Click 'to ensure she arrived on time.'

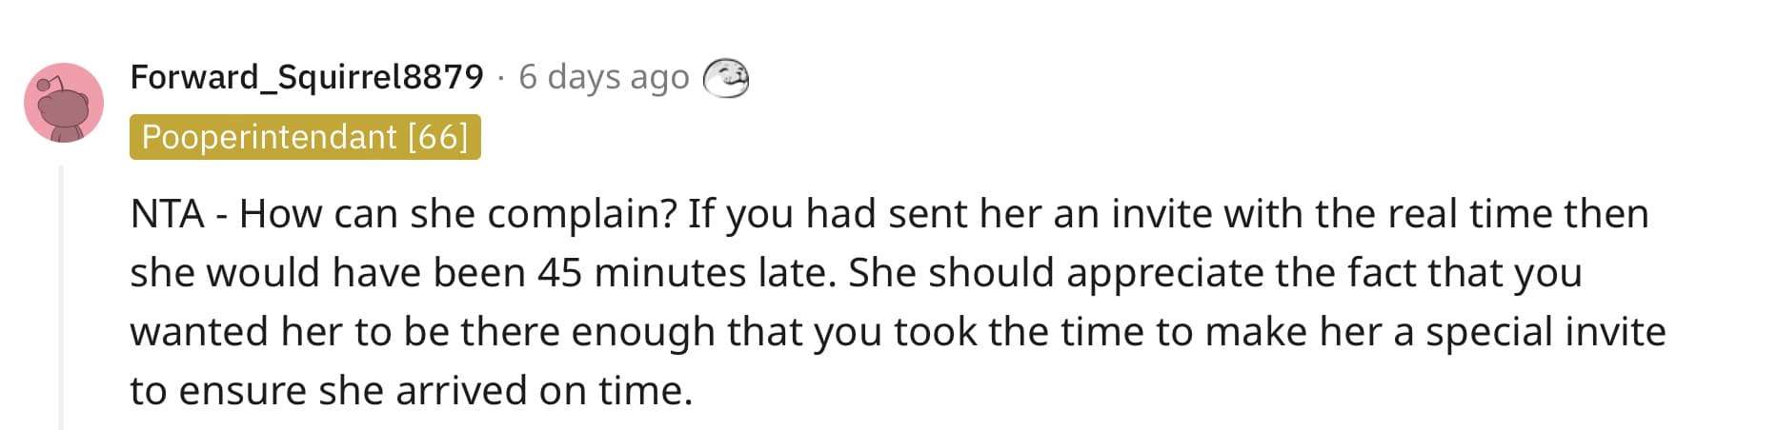pyautogui.click(x=412, y=391)
